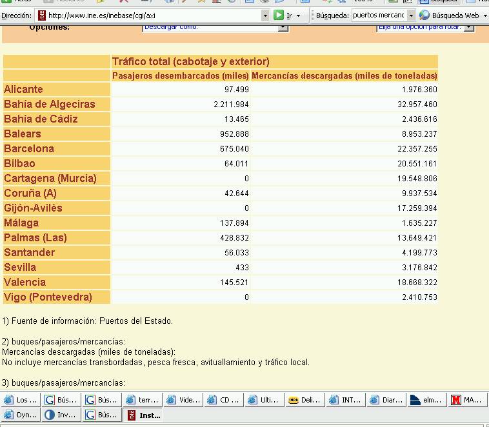The height and width of the screenshot is (427, 489).
Task: Expand the Búsqueda search terms dropdown
Action: 411,15
